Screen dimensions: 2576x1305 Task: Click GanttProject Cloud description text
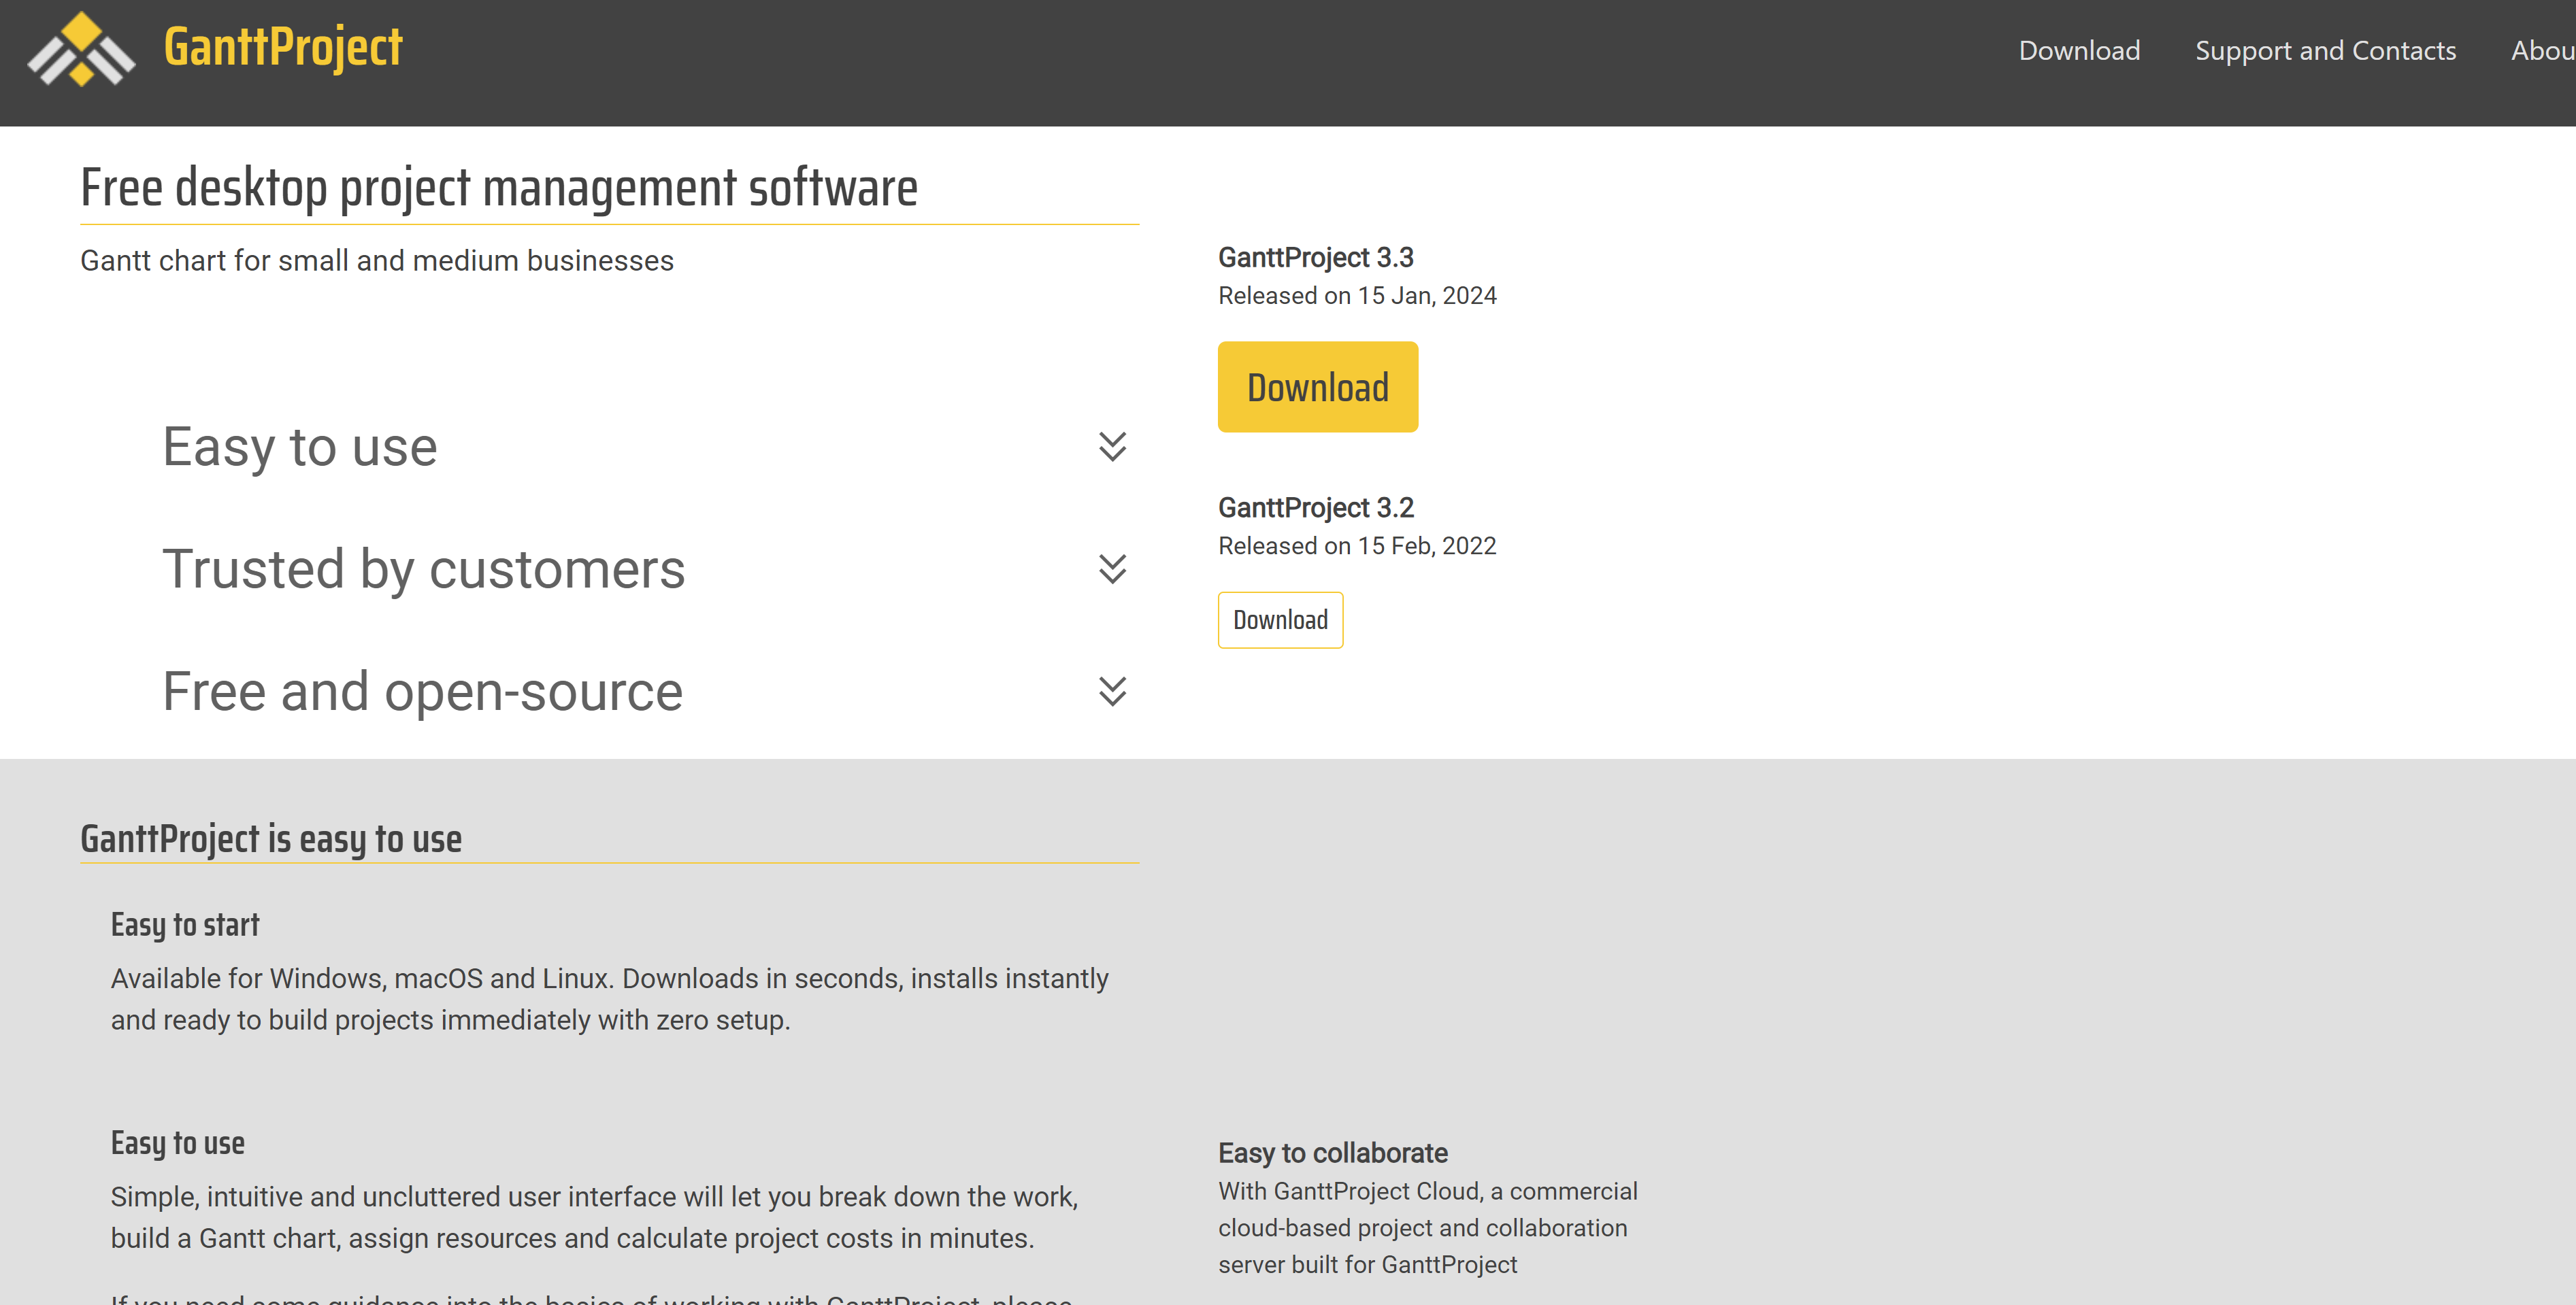click(x=1428, y=1228)
